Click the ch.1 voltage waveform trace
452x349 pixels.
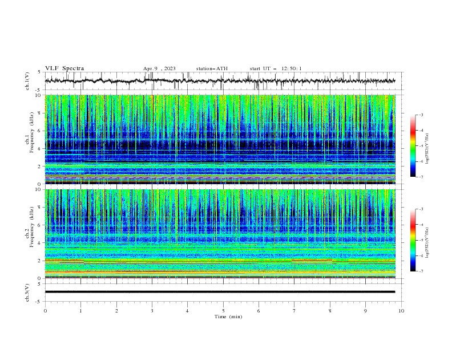pos(220,81)
